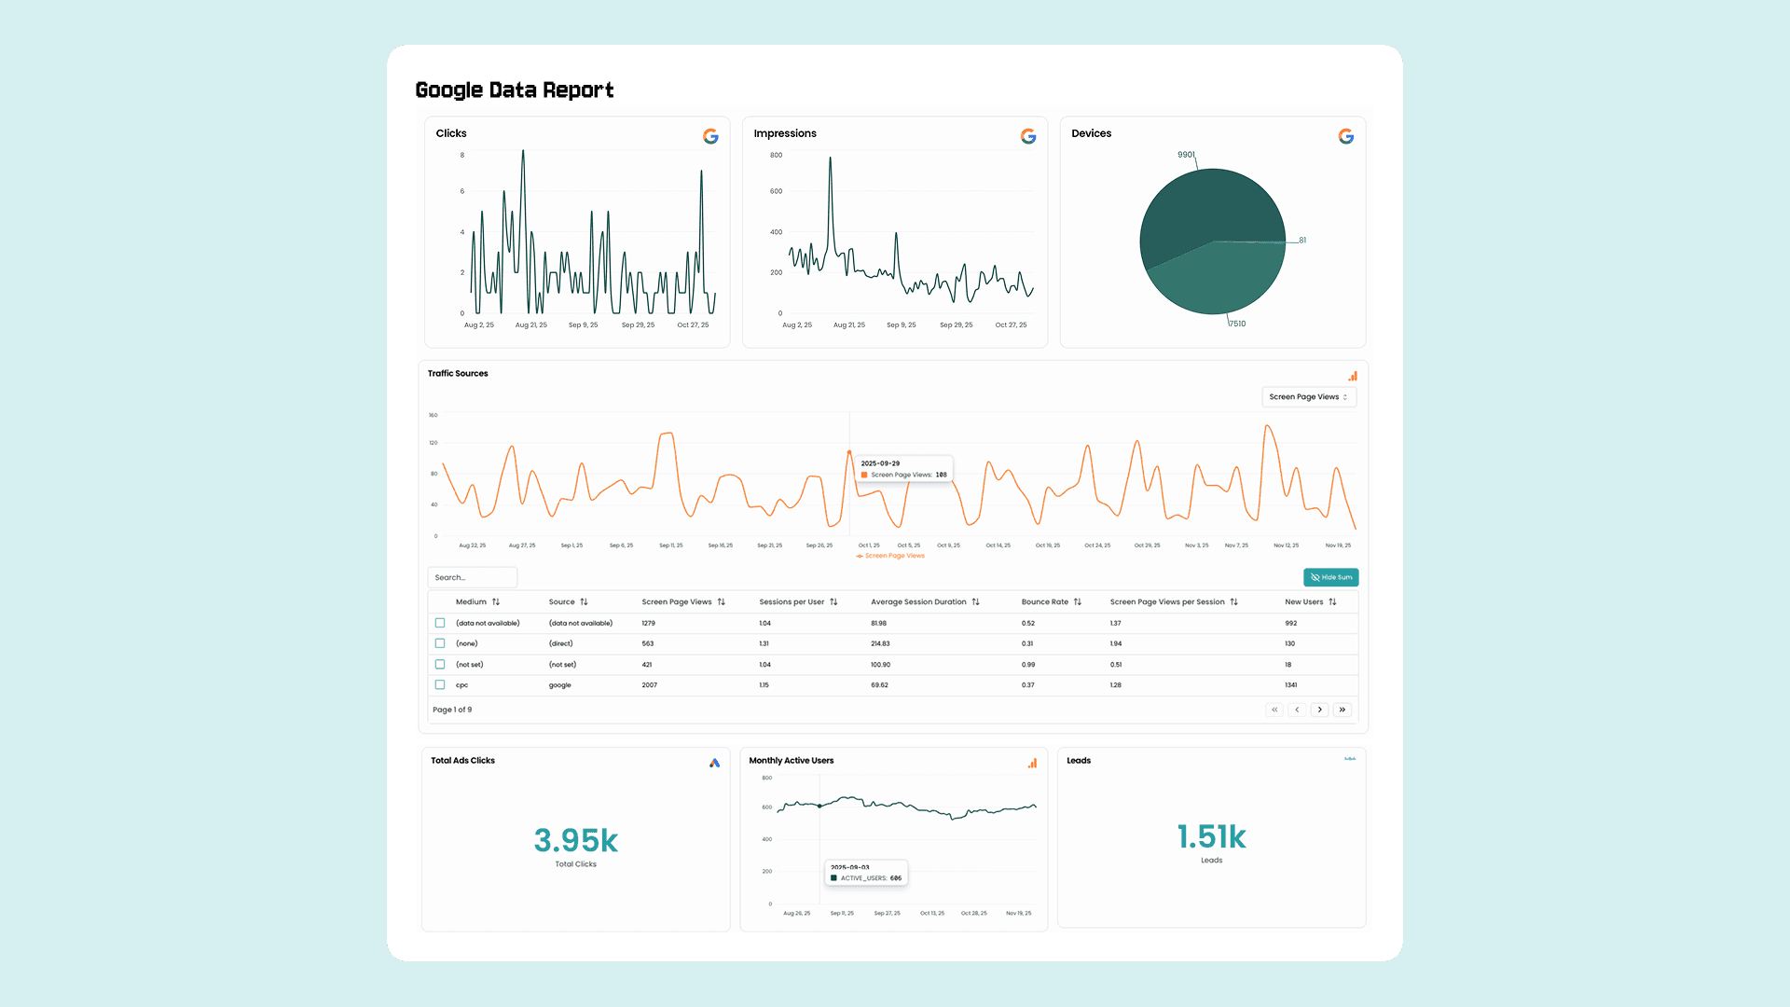Click the HubSpot icon on the Leads card
Image resolution: width=1790 pixels, height=1007 pixels.
(x=1350, y=759)
